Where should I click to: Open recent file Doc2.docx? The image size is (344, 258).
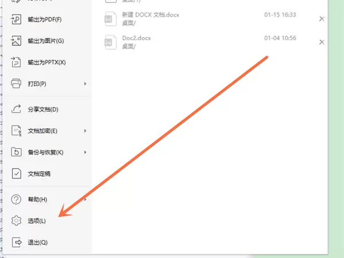pos(209,42)
